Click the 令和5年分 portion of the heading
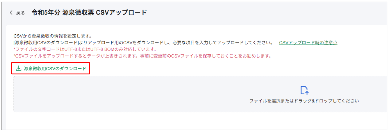 pyautogui.click(x=46, y=12)
